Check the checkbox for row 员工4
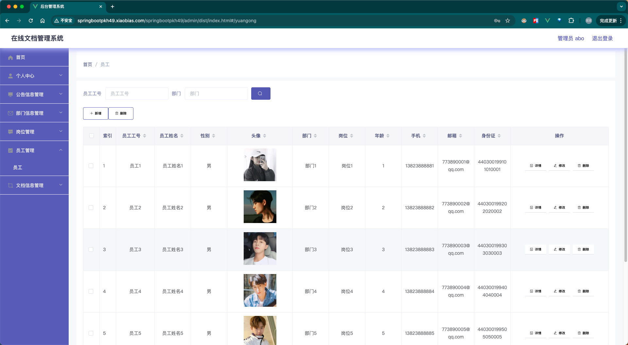 point(91,291)
